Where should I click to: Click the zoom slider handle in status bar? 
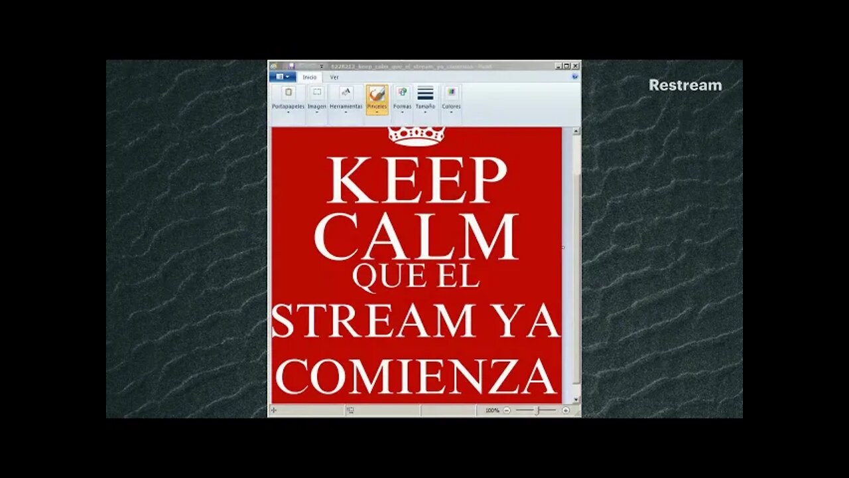pyautogui.click(x=537, y=410)
